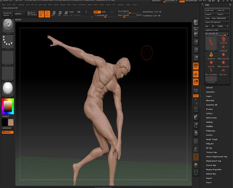Click the Scroll canvas navigation icon
This screenshot has height=188, width=233.
pyautogui.click(x=196, y=34)
